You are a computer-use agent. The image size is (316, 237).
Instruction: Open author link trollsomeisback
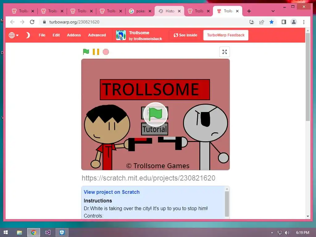[148, 39]
